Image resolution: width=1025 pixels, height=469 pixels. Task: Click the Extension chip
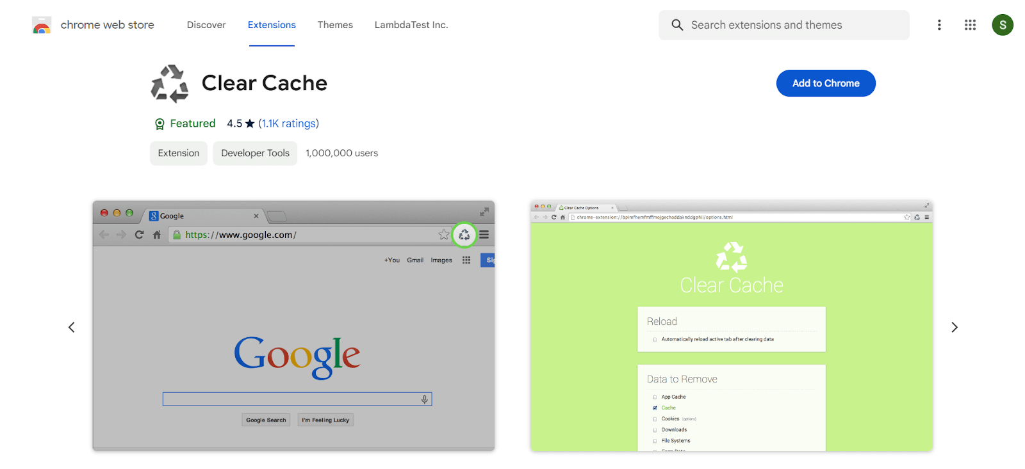179,153
